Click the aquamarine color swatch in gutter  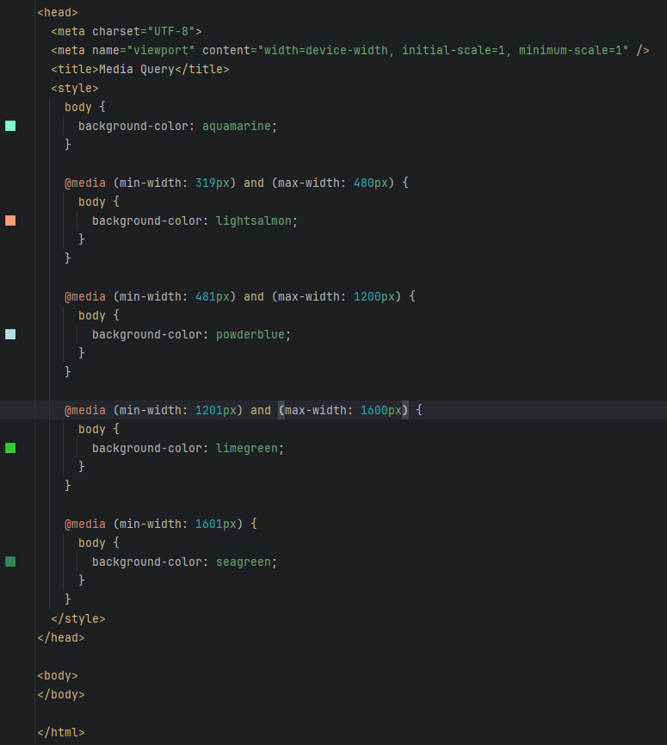10,126
